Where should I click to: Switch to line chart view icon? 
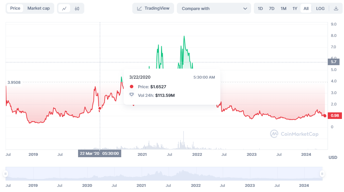click(x=64, y=9)
